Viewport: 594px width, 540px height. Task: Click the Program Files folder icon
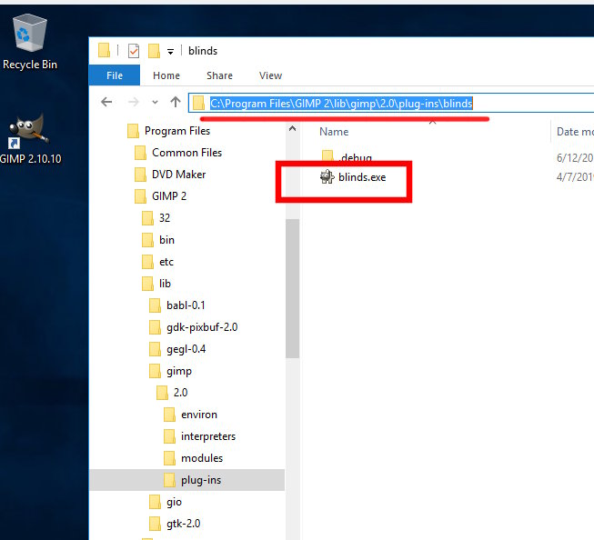pyautogui.click(x=133, y=131)
